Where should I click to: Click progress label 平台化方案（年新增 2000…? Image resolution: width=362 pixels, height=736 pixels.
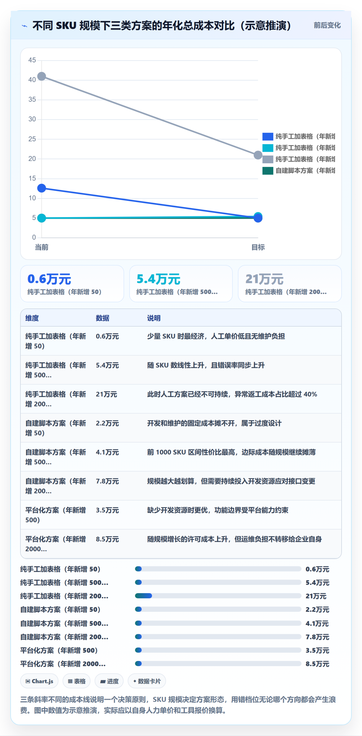pyautogui.click(x=63, y=664)
